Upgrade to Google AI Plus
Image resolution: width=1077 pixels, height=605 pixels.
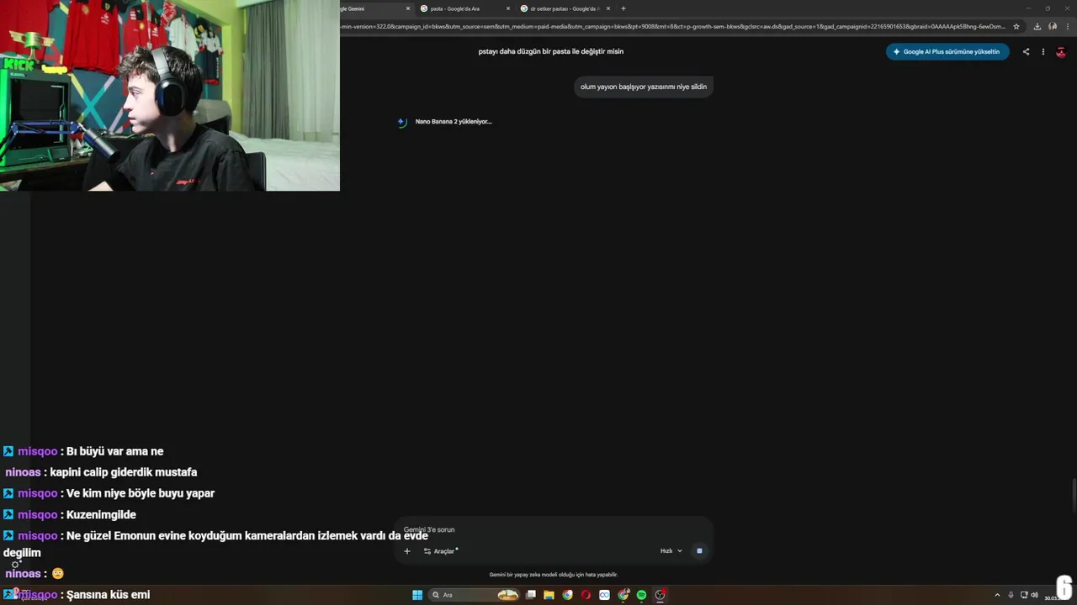[x=947, y=51]
